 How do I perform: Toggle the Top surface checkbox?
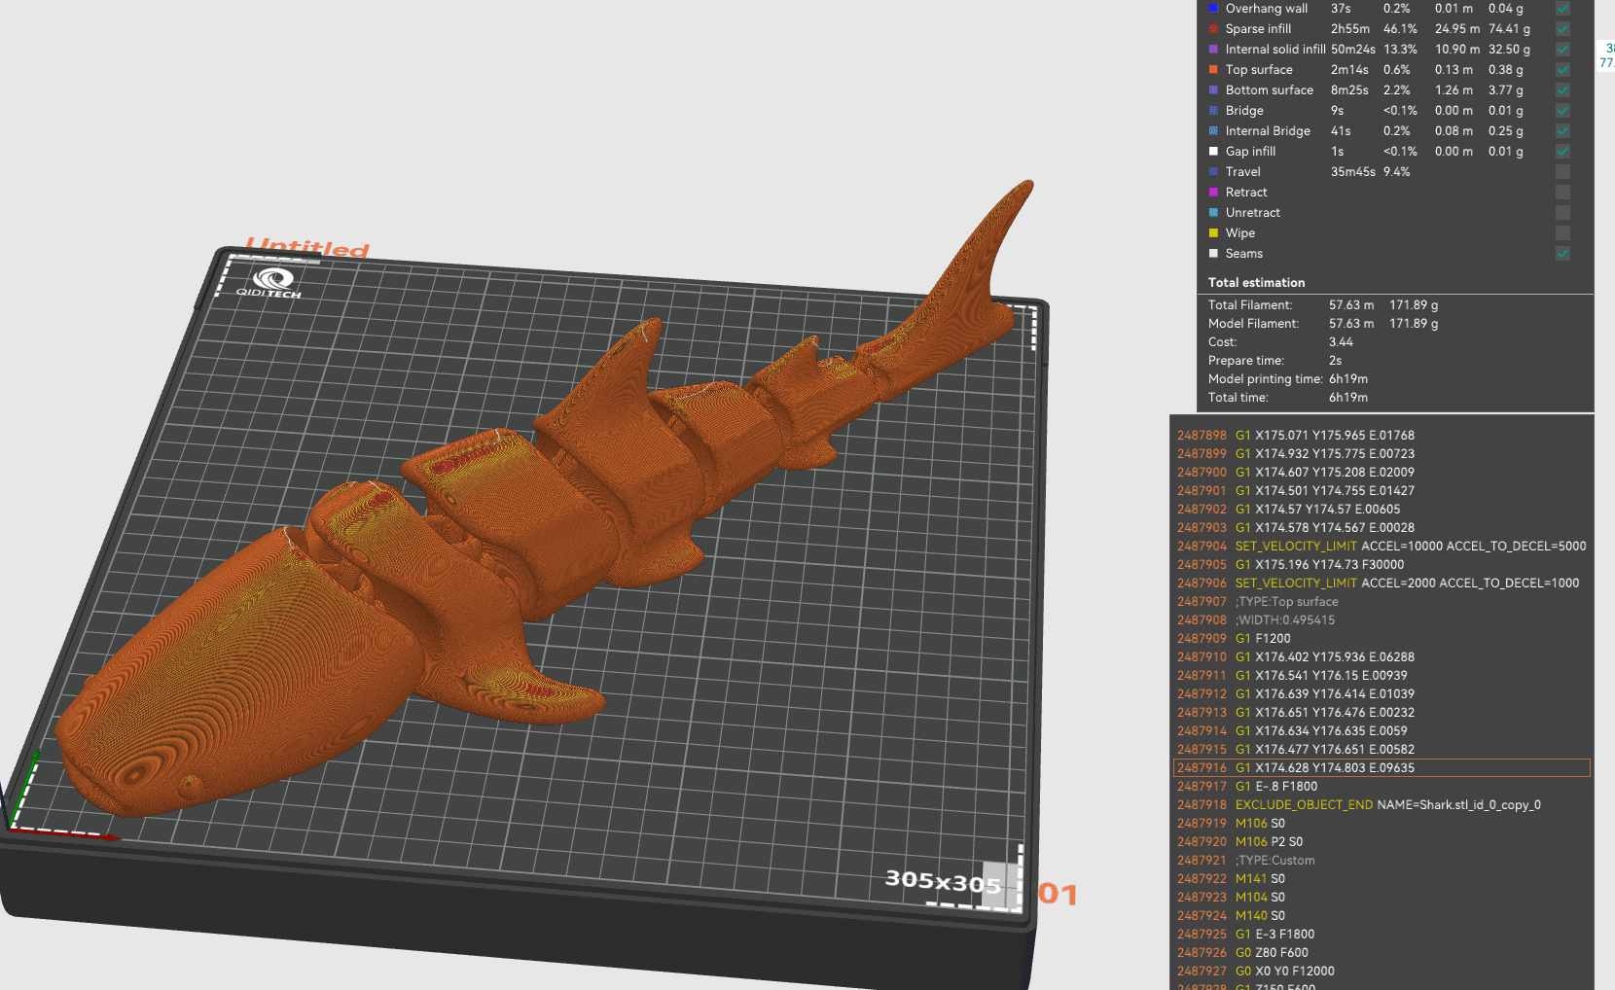[1562, 70]
